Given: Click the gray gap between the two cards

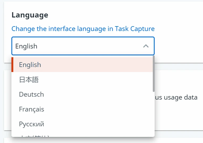Looking at the screenshot, I should (179, 66).
